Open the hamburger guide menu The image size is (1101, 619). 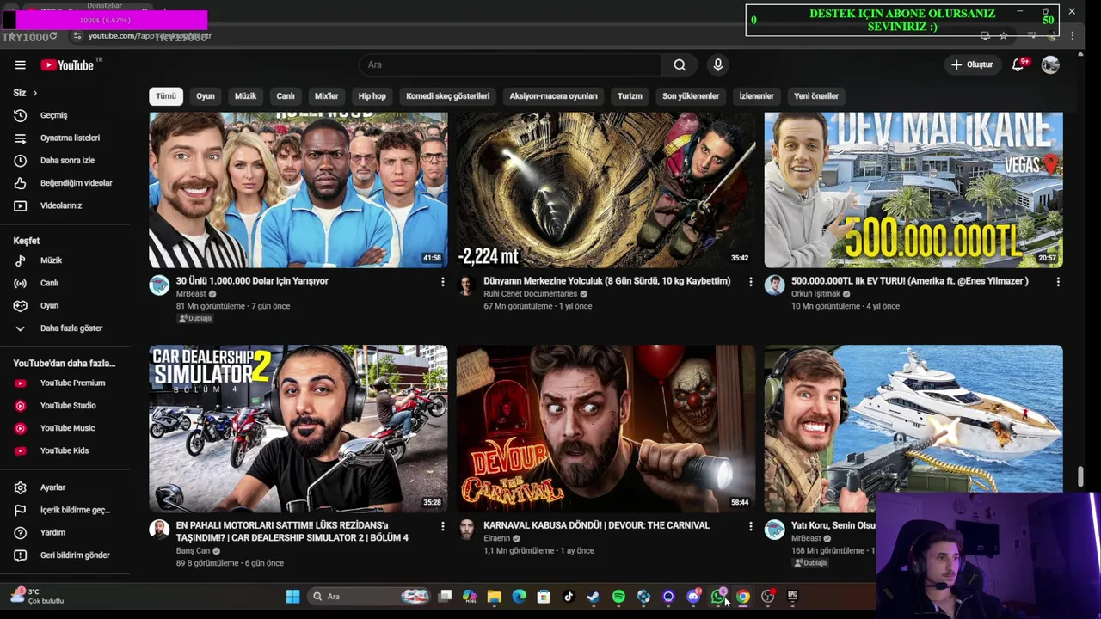(20, 64)
